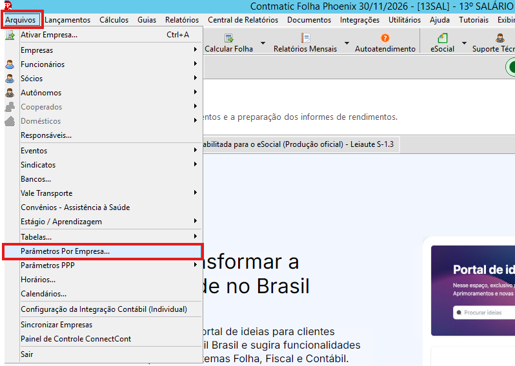Click the Autoatendimento question mark icon
The image size is (515, 366).
[x=385, y=38]
